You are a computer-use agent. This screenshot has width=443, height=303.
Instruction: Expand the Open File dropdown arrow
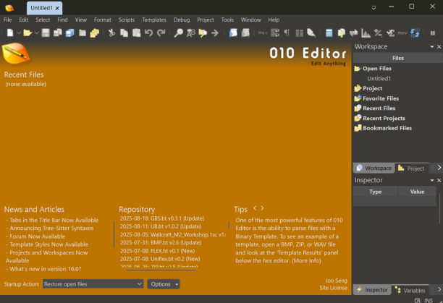coord(36,33)
